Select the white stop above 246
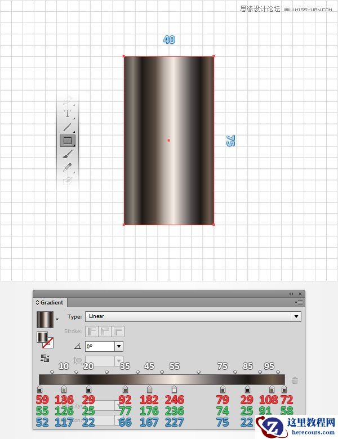 pos(174,389)
